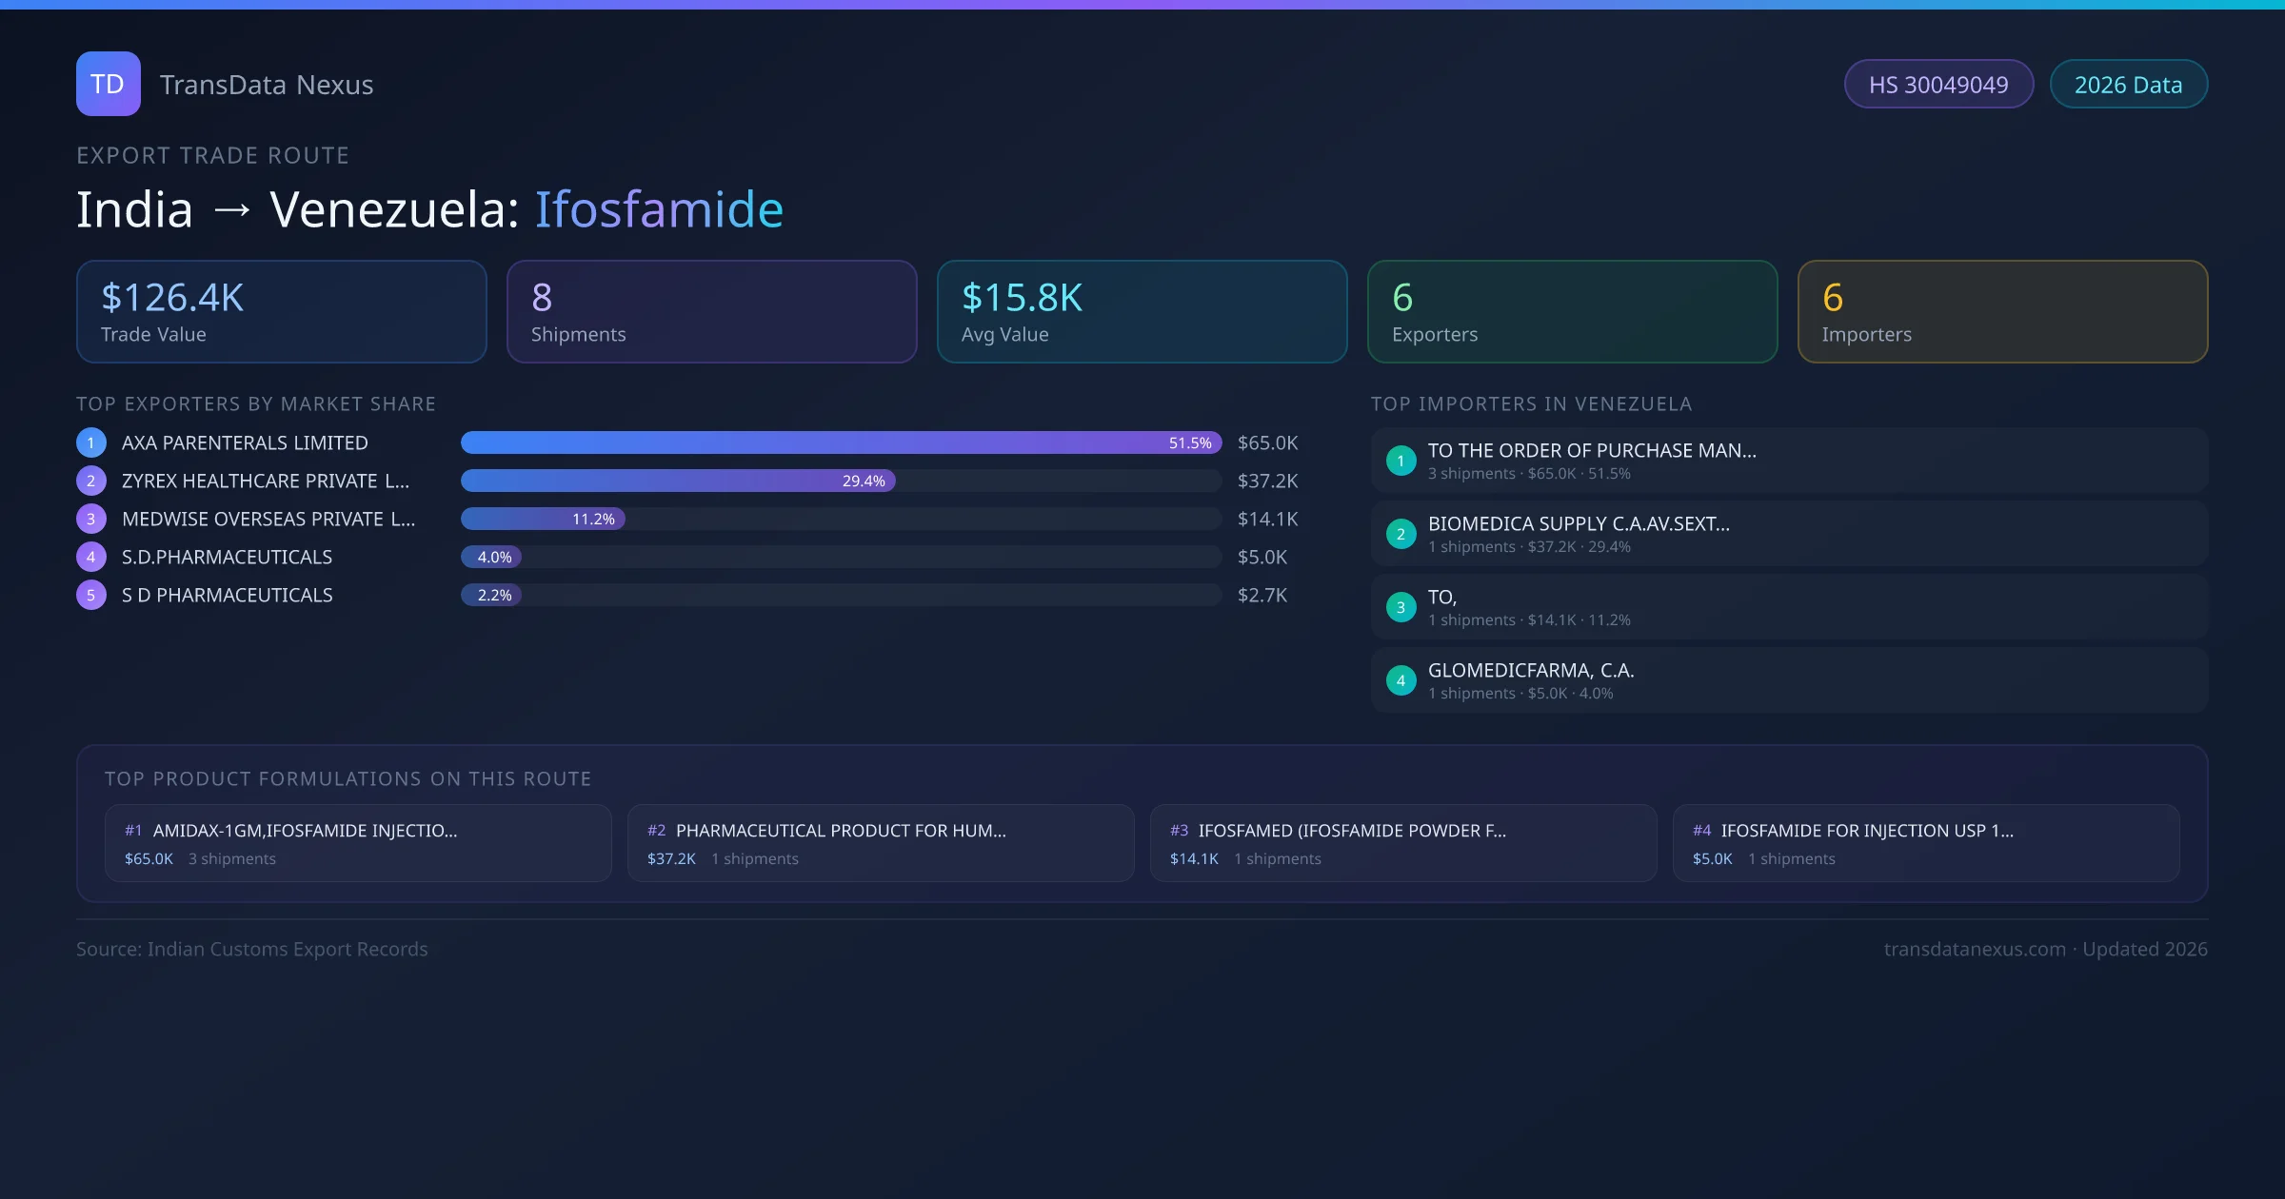
Task: Click the HS 30049049 pill
Action: coord(1937,85)
